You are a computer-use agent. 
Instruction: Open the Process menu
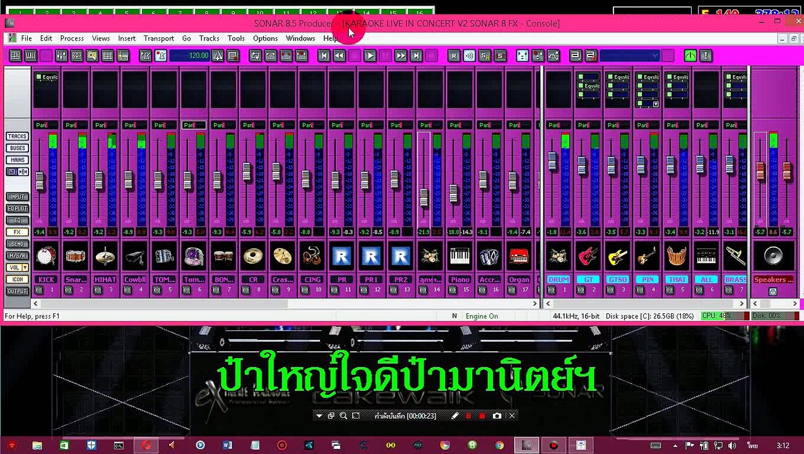pos(72,38)
